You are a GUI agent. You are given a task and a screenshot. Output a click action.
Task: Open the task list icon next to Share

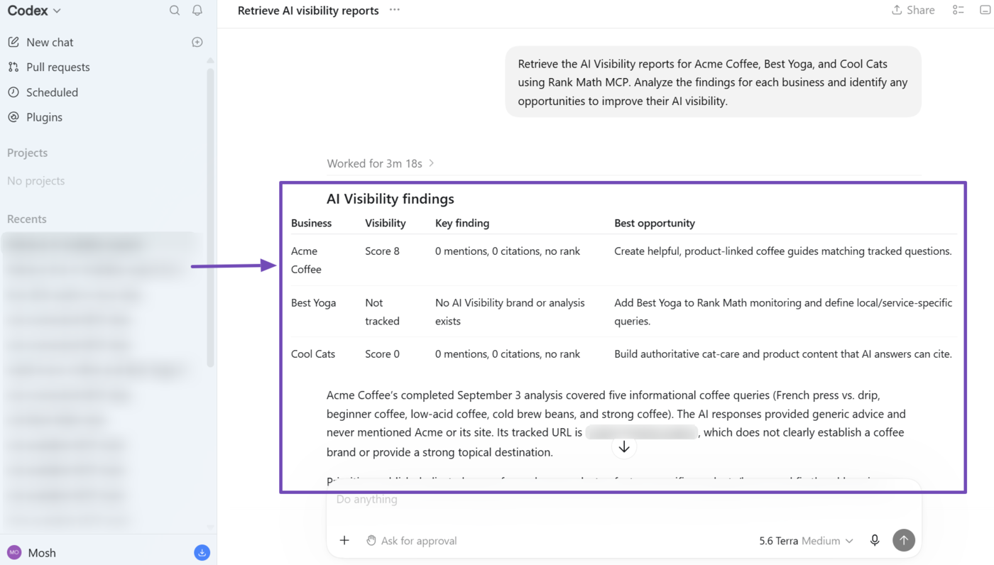(958, 10)
